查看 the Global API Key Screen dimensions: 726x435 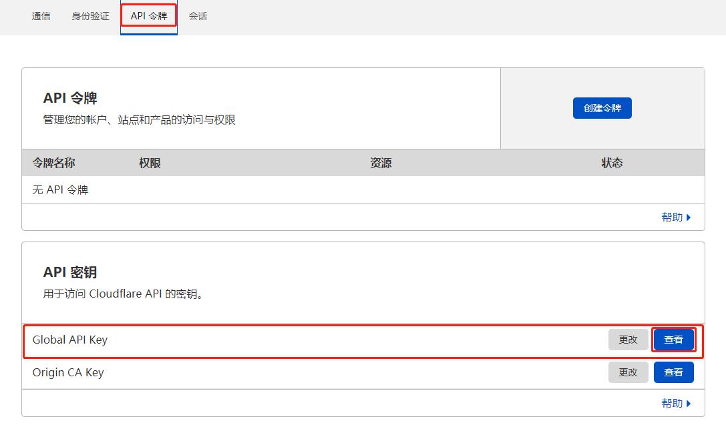point(673,339)
